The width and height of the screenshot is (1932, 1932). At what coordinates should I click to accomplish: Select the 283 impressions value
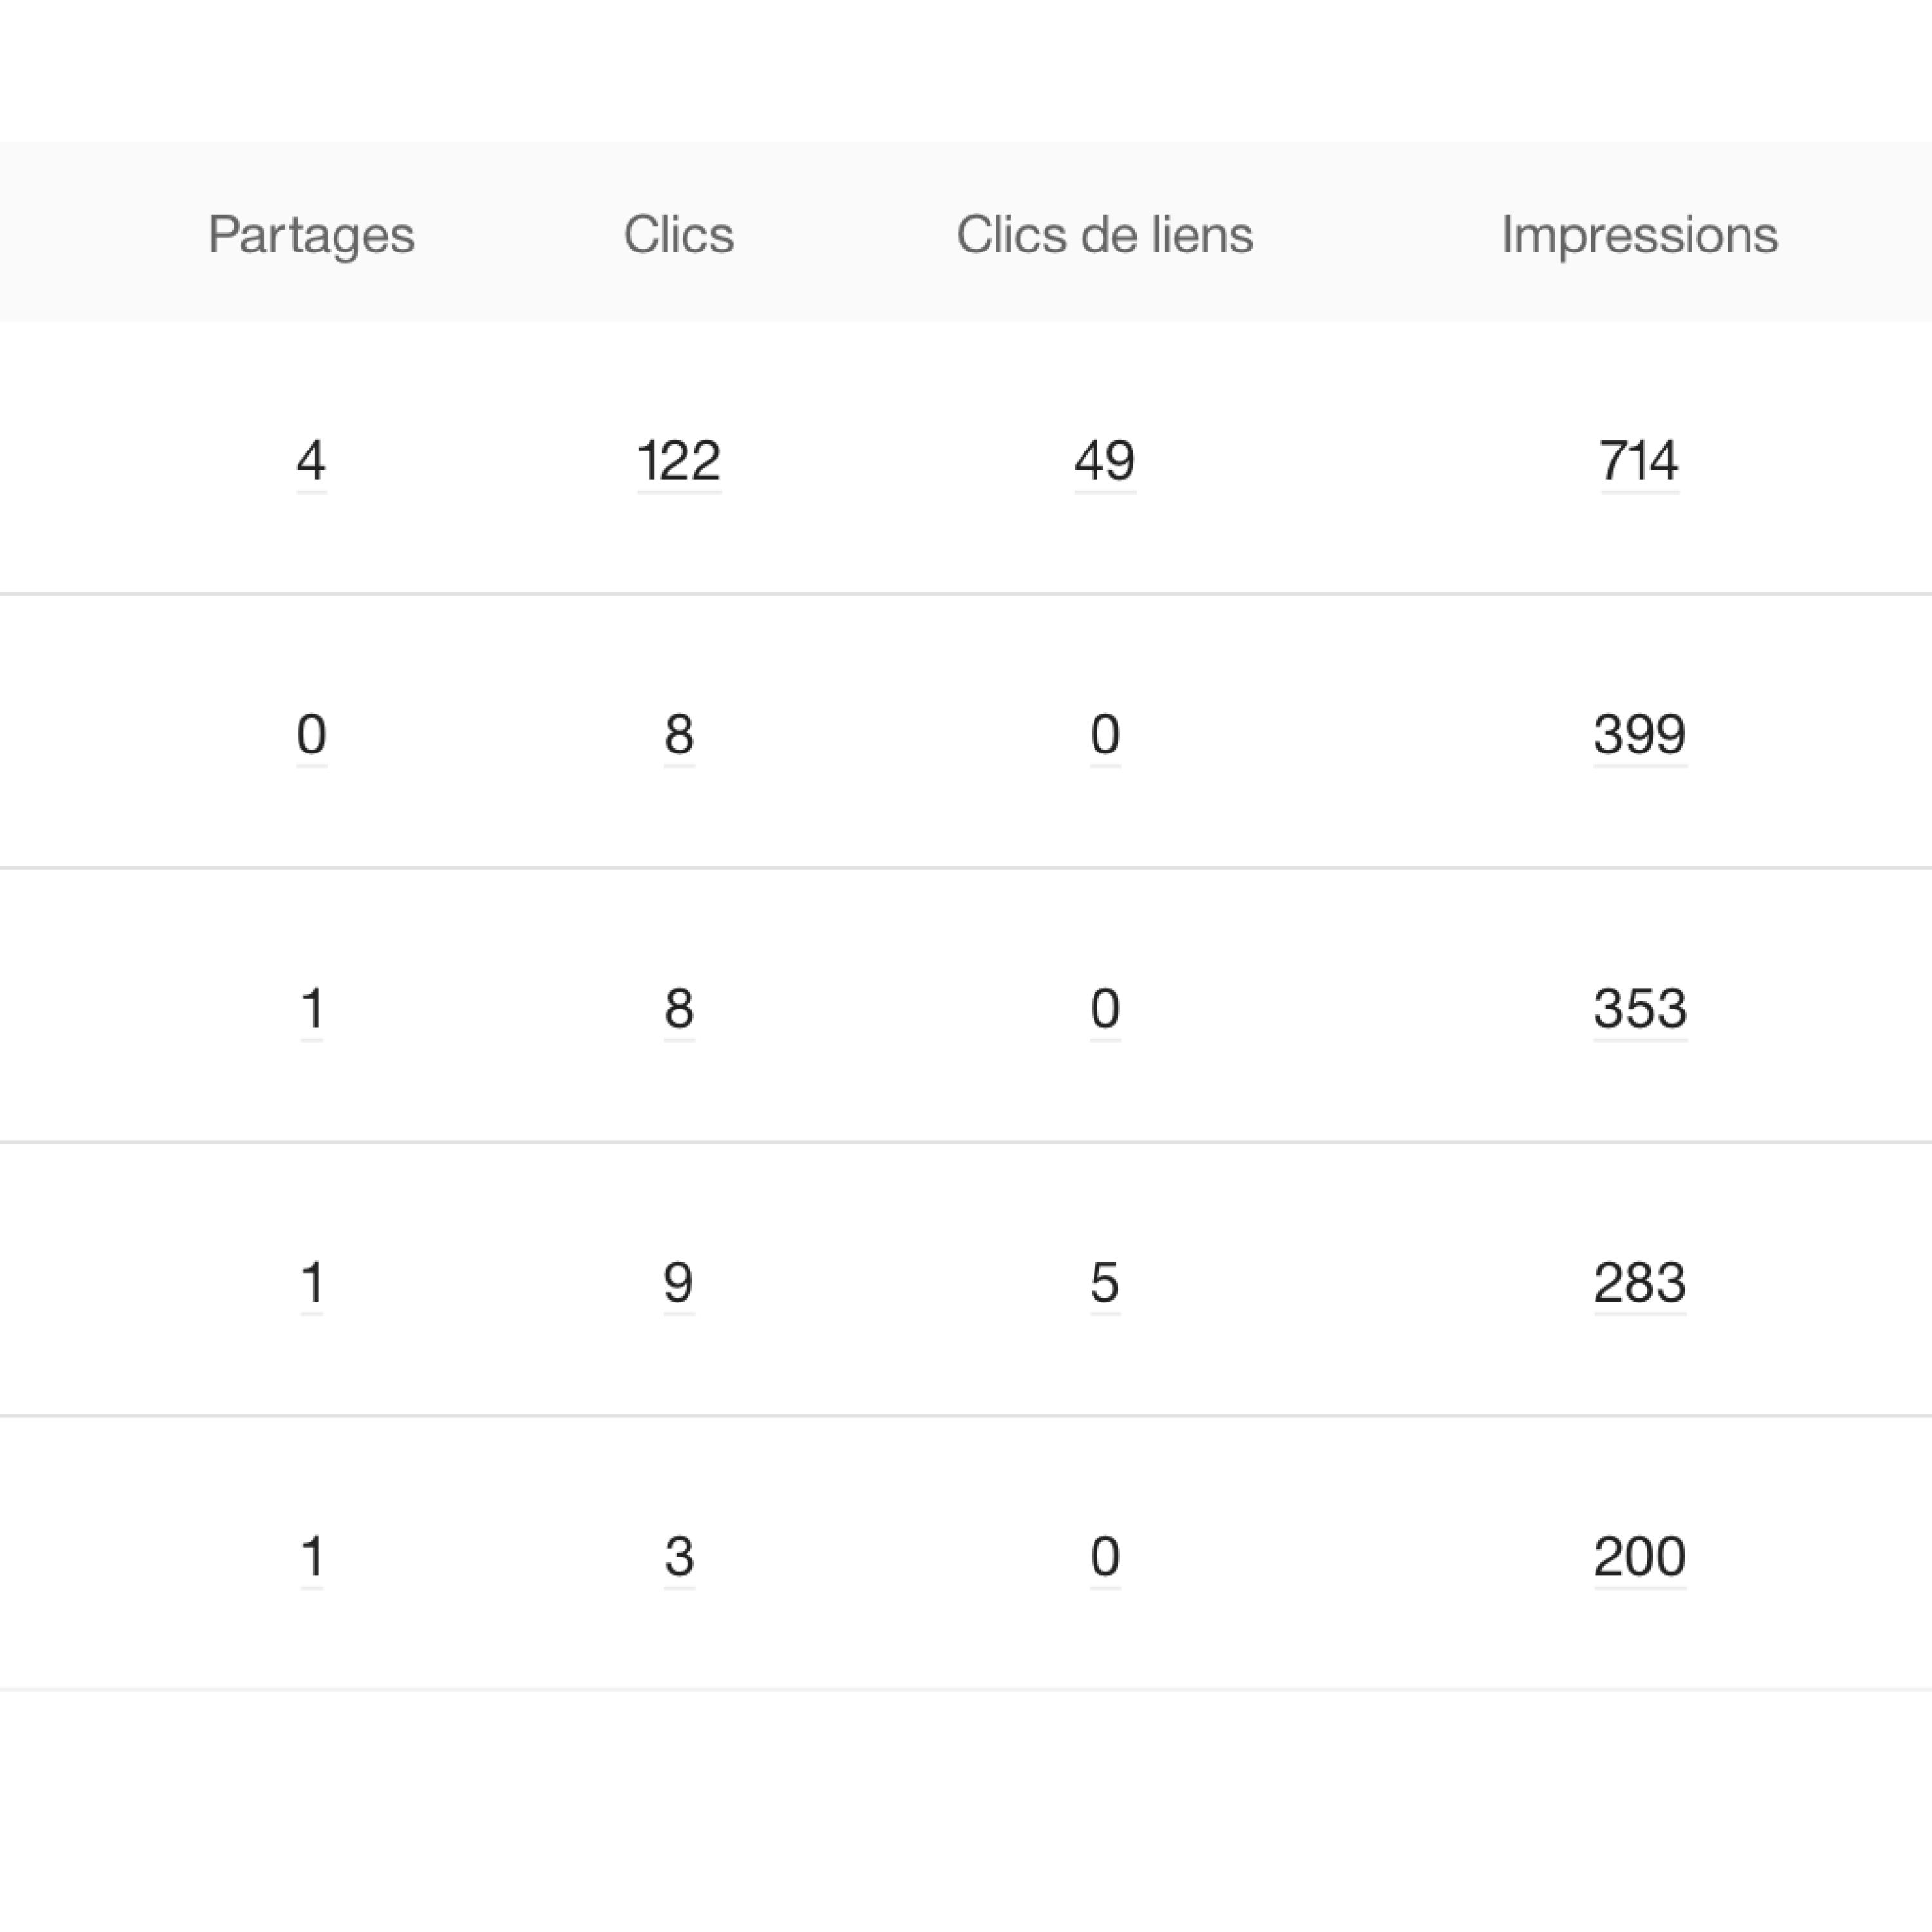click(x=1639, y=1282)
